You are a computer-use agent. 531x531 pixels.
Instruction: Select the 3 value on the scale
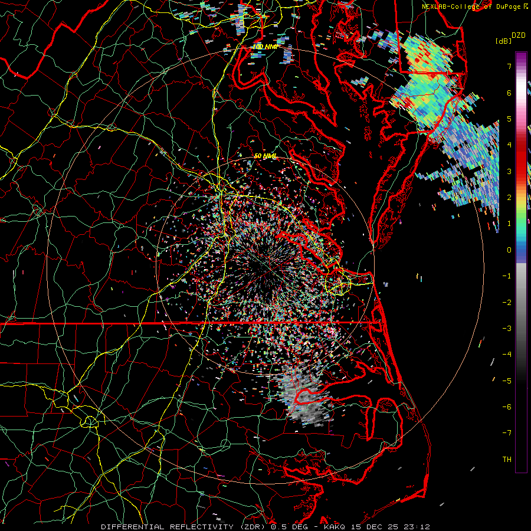(x=509, y=171)
